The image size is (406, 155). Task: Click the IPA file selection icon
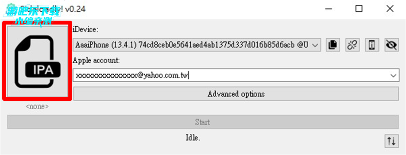[38, 61]
